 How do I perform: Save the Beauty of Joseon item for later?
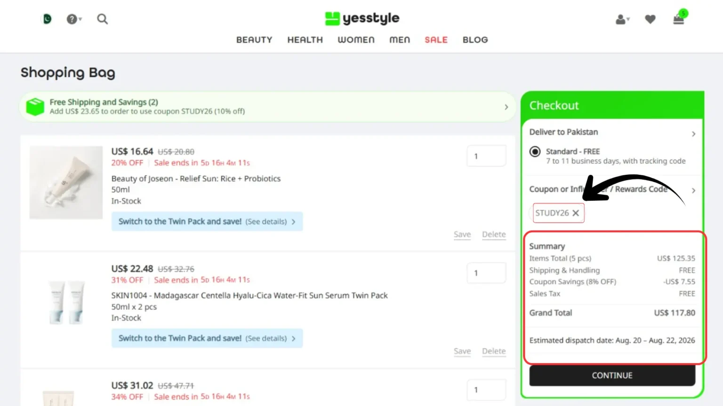(x=462, y=234)
